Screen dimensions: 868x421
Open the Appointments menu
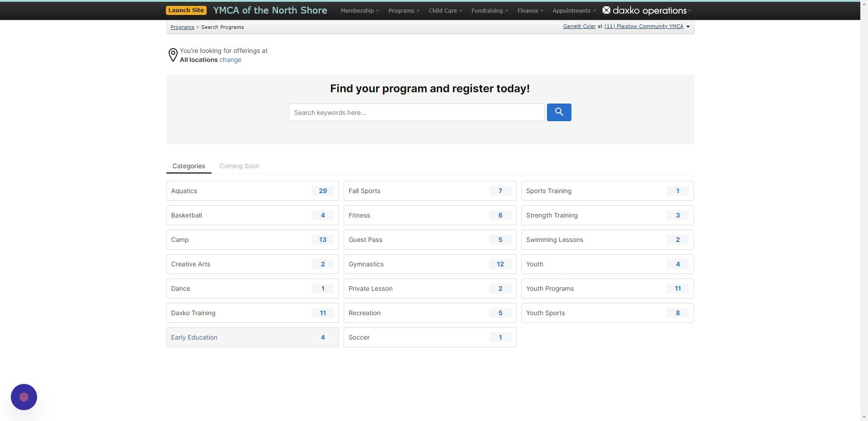click(x=574, y=10)
